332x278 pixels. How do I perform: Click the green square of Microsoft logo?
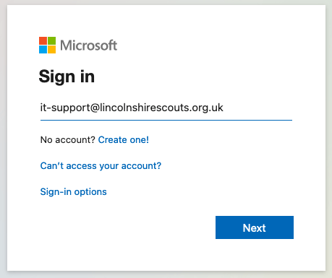pyautogui.click(x=51, y=40)
